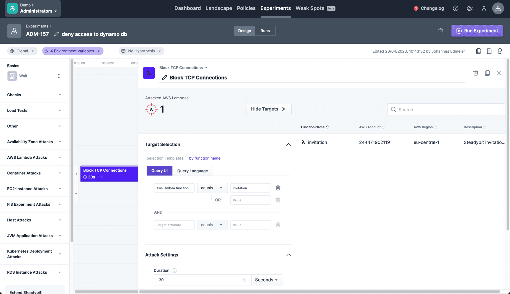Click the targets search field

pos(446,109)
